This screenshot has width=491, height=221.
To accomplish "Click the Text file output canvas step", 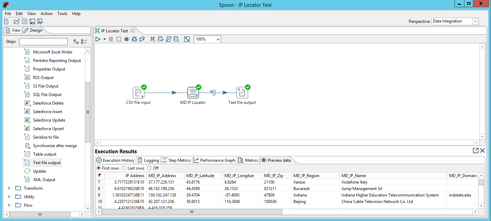I will click(242, 92).
